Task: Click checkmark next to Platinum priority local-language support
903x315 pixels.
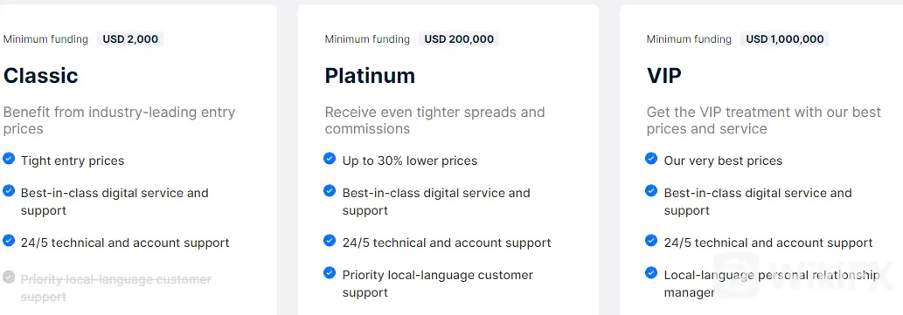Action: 330,272
